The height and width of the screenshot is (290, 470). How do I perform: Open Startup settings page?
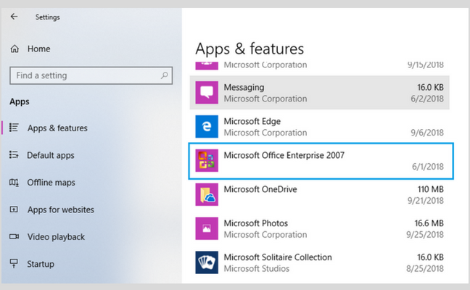click(41, 264)
